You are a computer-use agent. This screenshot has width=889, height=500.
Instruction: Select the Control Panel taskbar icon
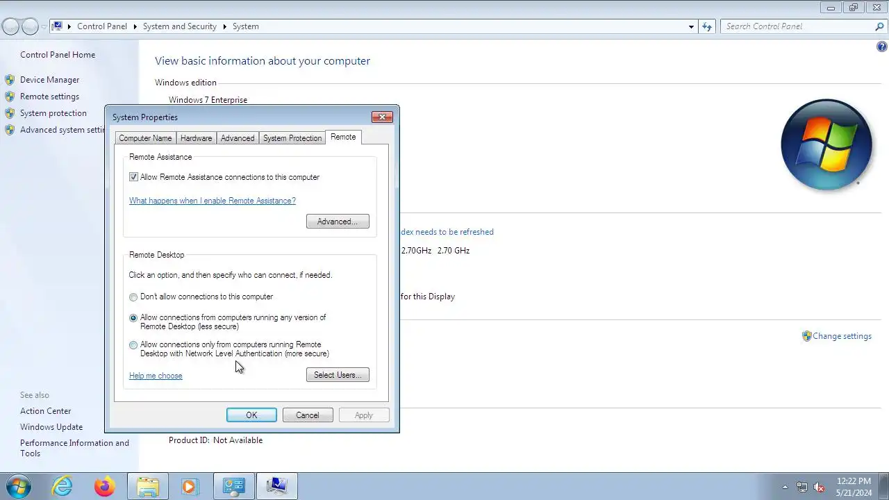tap(234, 486)
